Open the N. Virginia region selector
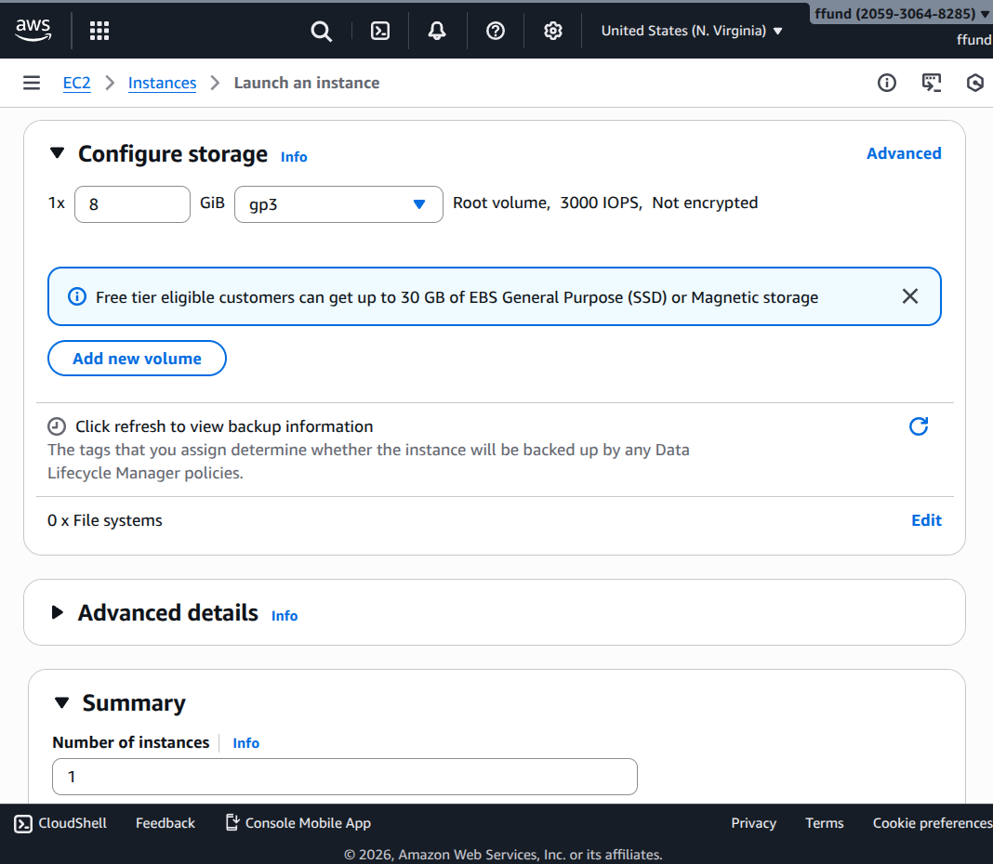 tap(692, 31)
